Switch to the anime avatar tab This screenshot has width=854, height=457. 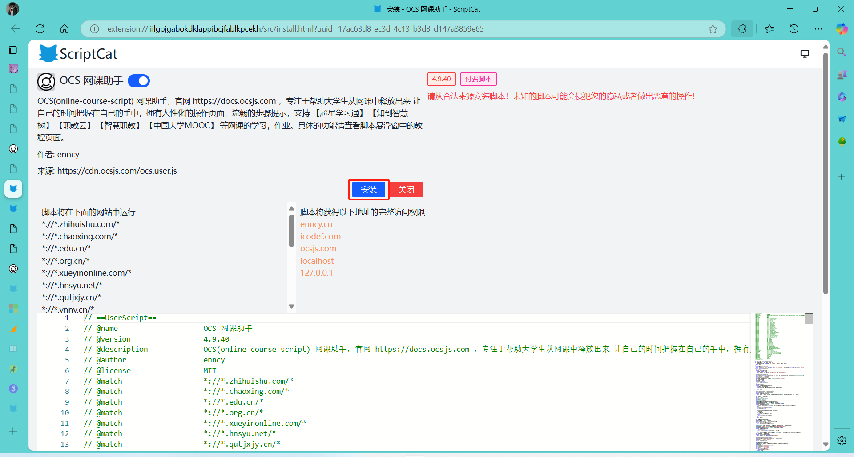pos(13,69)
